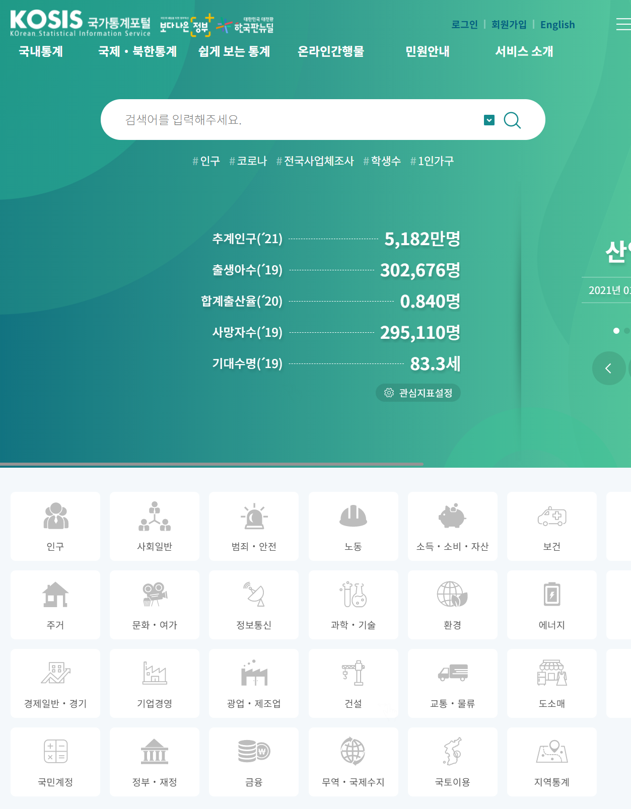The height and width of the screenshot is (809, 631).
Task: Open the 쉽게 보는 통계 menu
Action: (x=234, y=51)
